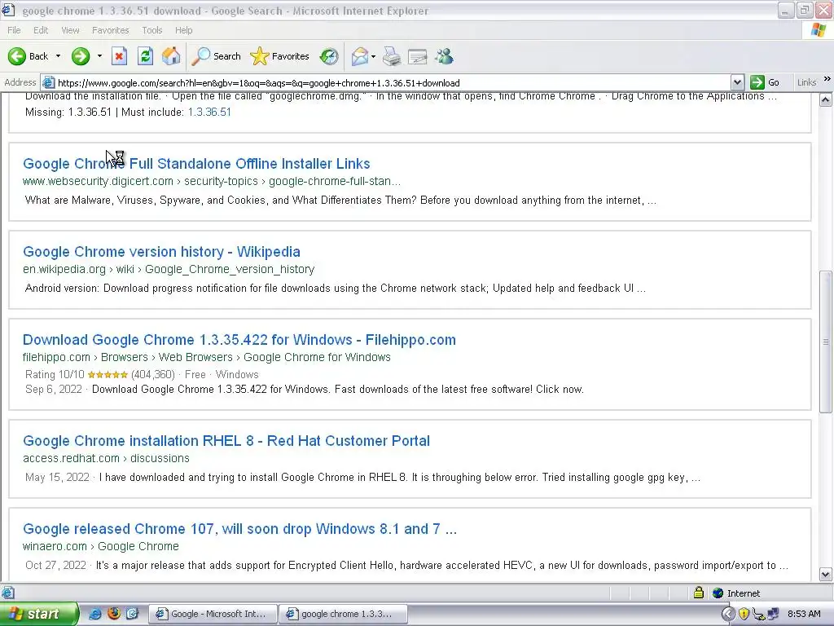Viewport: 834px width, 626px height.
Task: Expand the Address bar dropdown list
Action: click(x=736, y=82)
